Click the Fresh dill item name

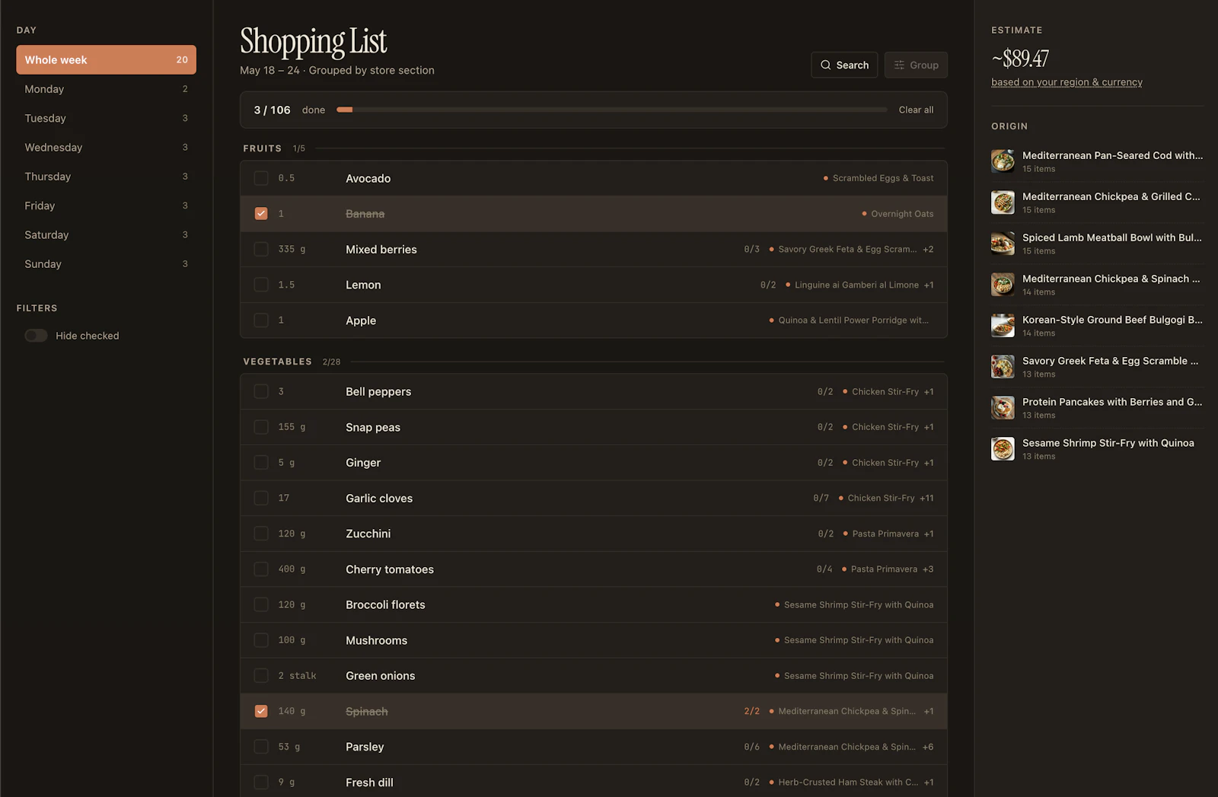(x=369, y=783)
